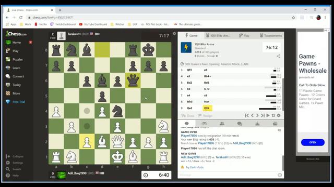Bookmark this page with star icon

293,17
